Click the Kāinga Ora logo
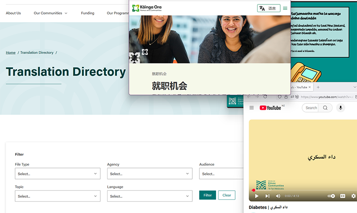357x213 pixels. coord(147,8)
